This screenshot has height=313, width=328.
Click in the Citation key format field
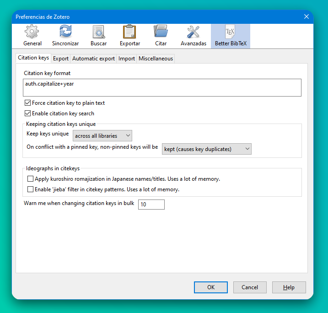point(163,88)
